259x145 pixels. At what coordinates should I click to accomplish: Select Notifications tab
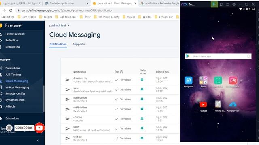pos(58,44)
